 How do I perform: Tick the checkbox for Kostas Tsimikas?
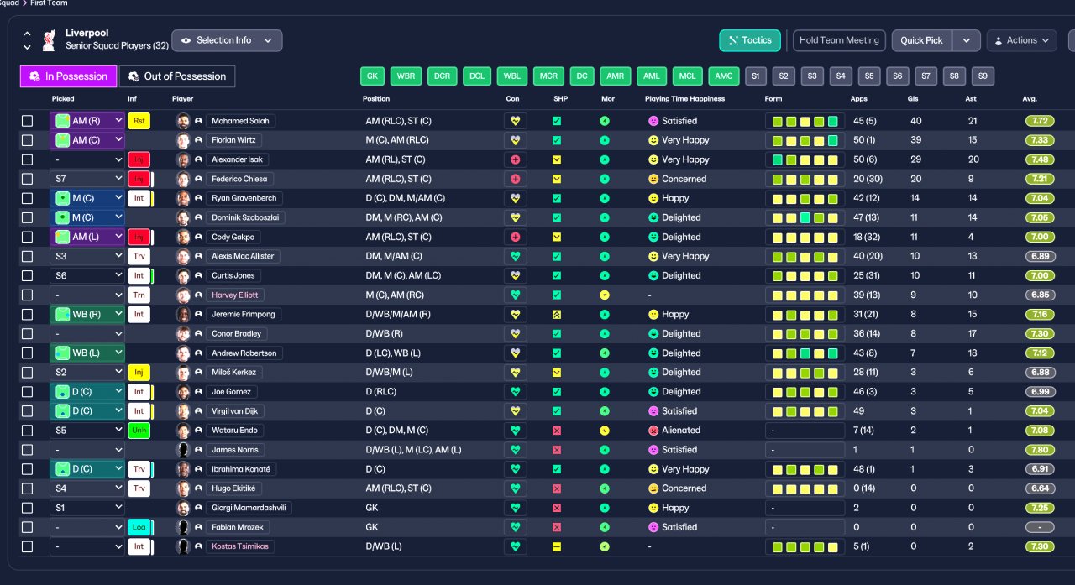[x=27, y=546]
